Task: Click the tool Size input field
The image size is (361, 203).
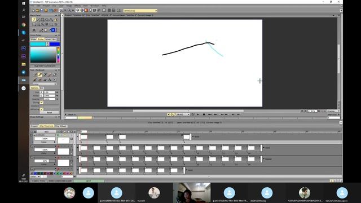Action: pos(50,92)
